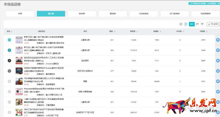Select the 7天 time range toggle

pos(202,24)
